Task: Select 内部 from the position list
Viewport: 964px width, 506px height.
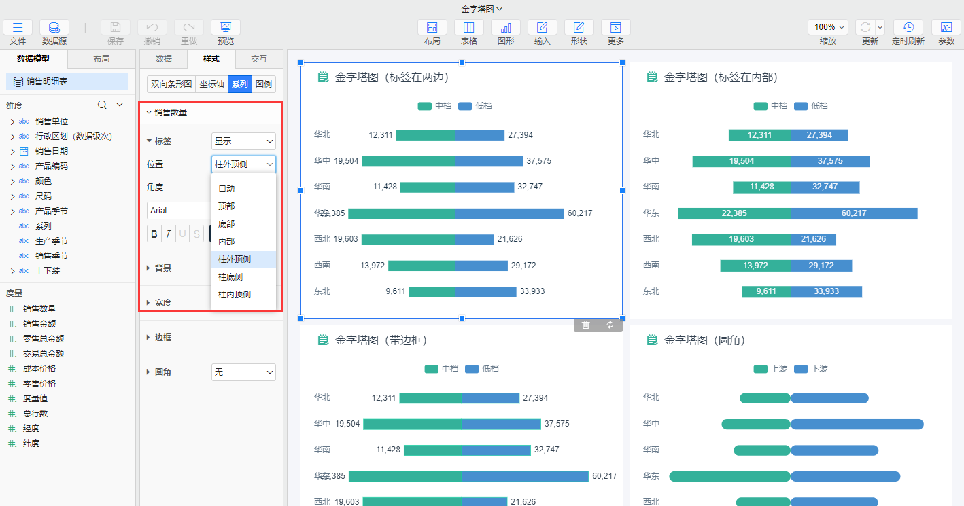Action: (x=243, y=242)
